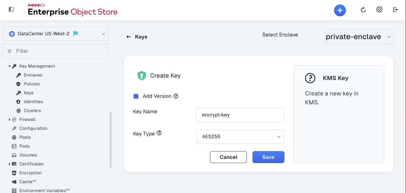Toggle the Add Version checkbox
Screen dimensions: 406x193
tap(136, 96)
